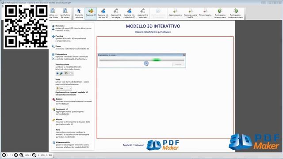Click the Viste heading text
This screenshot has width=283, height=159.
(57, 79)
